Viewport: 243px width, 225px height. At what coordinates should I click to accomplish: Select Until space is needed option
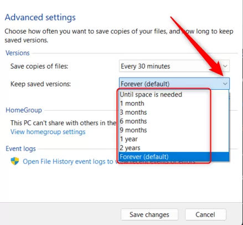(x=174, y=95)
